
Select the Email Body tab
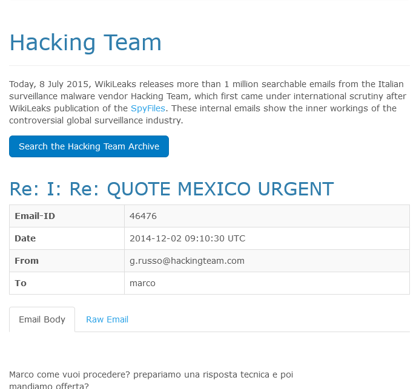pyautogui.click(x=42, y=319)
